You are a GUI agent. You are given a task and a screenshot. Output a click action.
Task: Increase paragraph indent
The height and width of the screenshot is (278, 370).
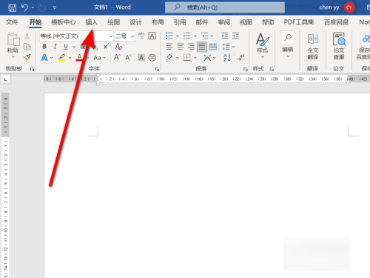236,36
